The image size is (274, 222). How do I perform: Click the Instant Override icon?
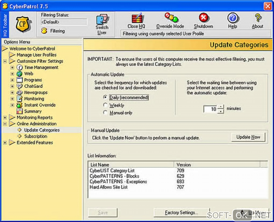(19, 105)
